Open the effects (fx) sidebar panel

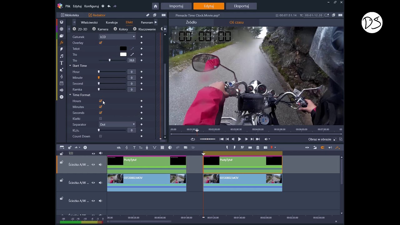(62, 42)
